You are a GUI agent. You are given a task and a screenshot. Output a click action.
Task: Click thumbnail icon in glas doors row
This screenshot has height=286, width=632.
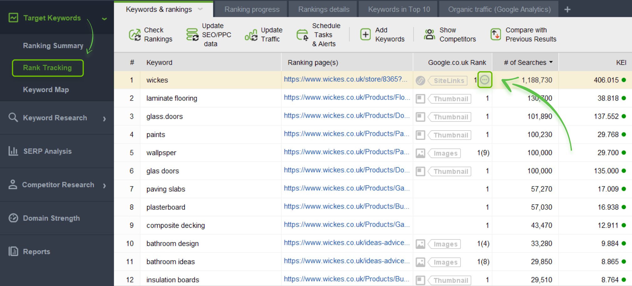[x=420, y=171]
